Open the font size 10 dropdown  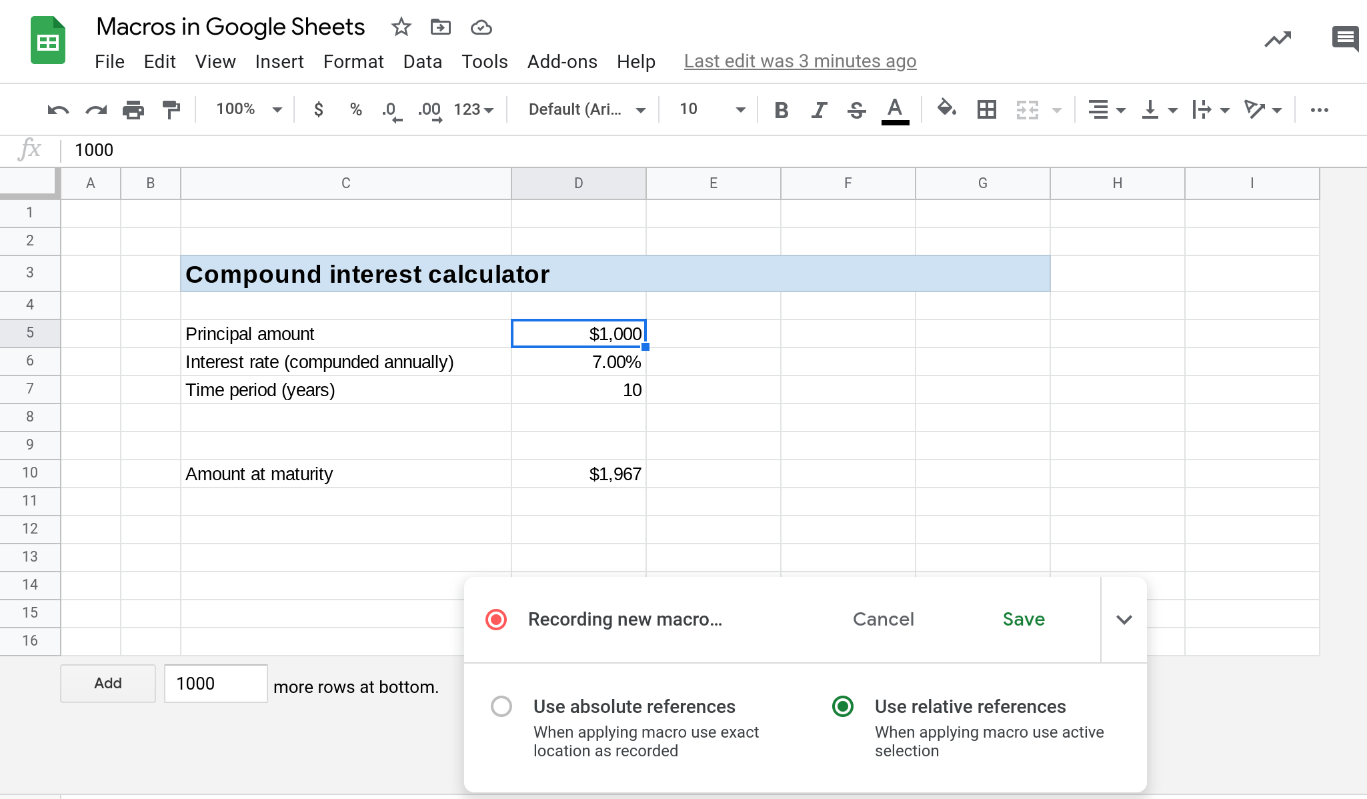712,109
